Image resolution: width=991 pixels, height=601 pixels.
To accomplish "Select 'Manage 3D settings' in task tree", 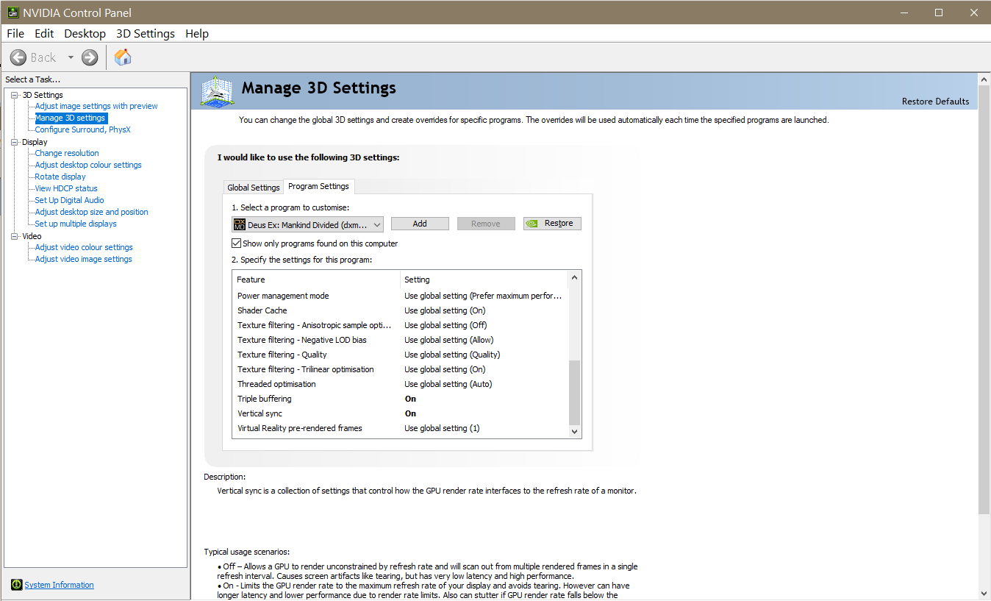I will click(x=71, y=118).
